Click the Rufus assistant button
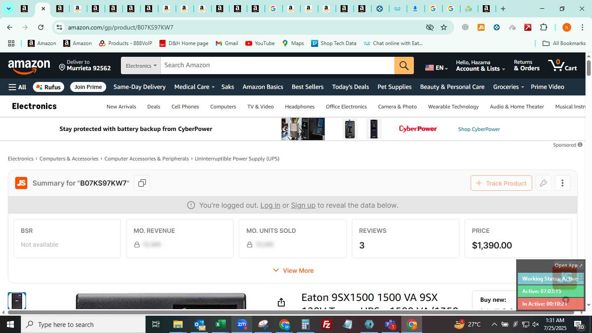Viewport: 592px width, 333px height. pyautogui.click(x=49, y=87)
